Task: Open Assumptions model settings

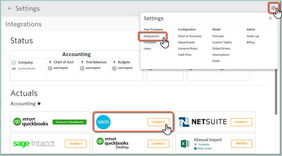Action: click(221, 54)
